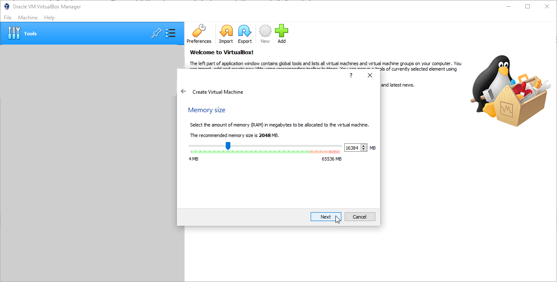Click the dialog's question mark help button
The image size is (557, 282).
click(351, 75)
